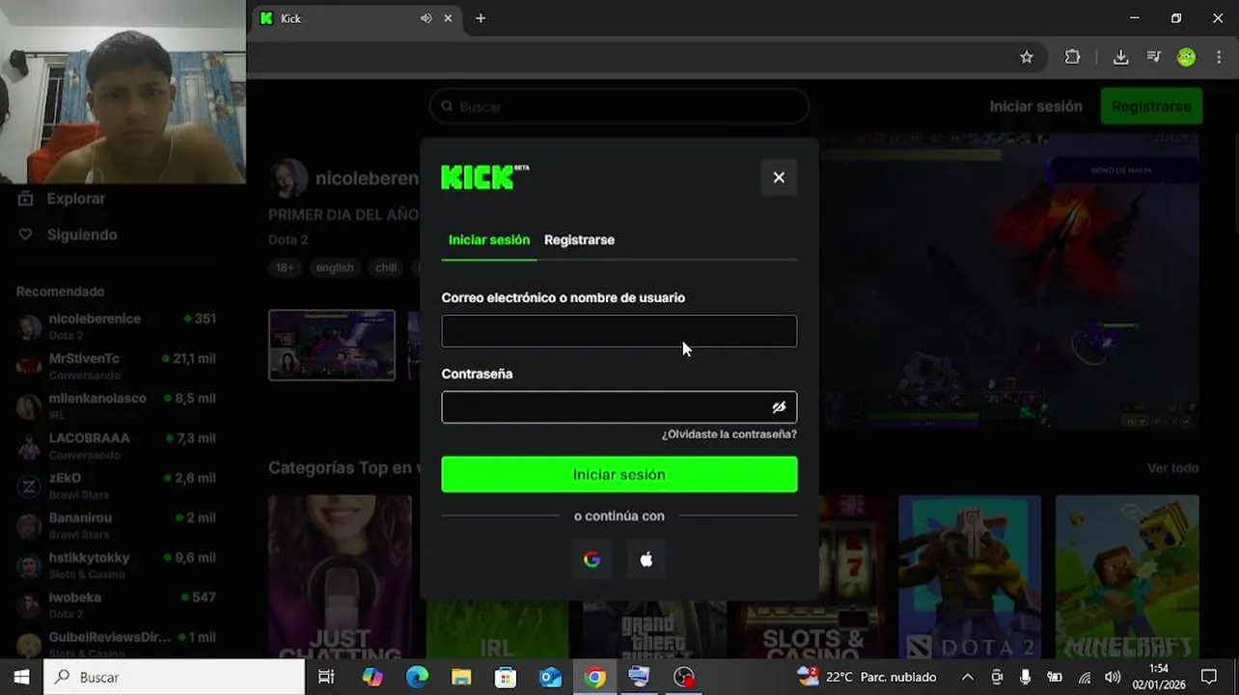Open GuibelReviewsDir channel in sidebar
Viewport: 1239px width, 695px height.
pyautogui.click(x=117, y=645)
